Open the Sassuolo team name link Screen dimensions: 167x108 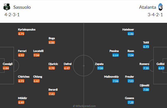tap(21, 7)
